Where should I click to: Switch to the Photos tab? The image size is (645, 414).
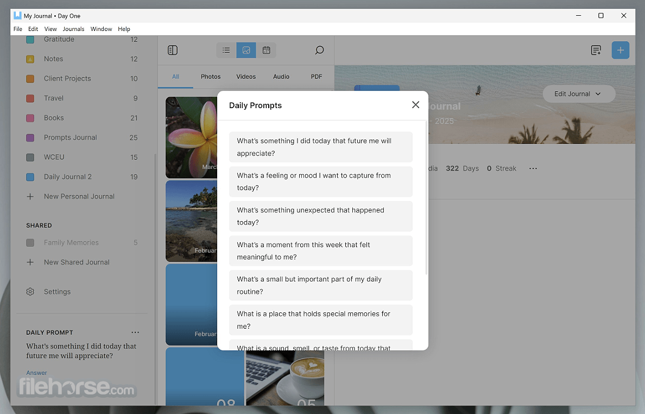click(x=211, y=77)
